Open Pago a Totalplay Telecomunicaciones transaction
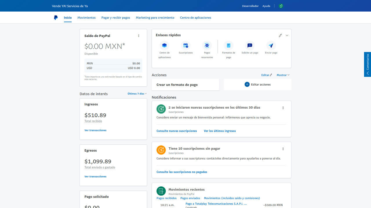The image size is (371, 208). click(216, 204)
